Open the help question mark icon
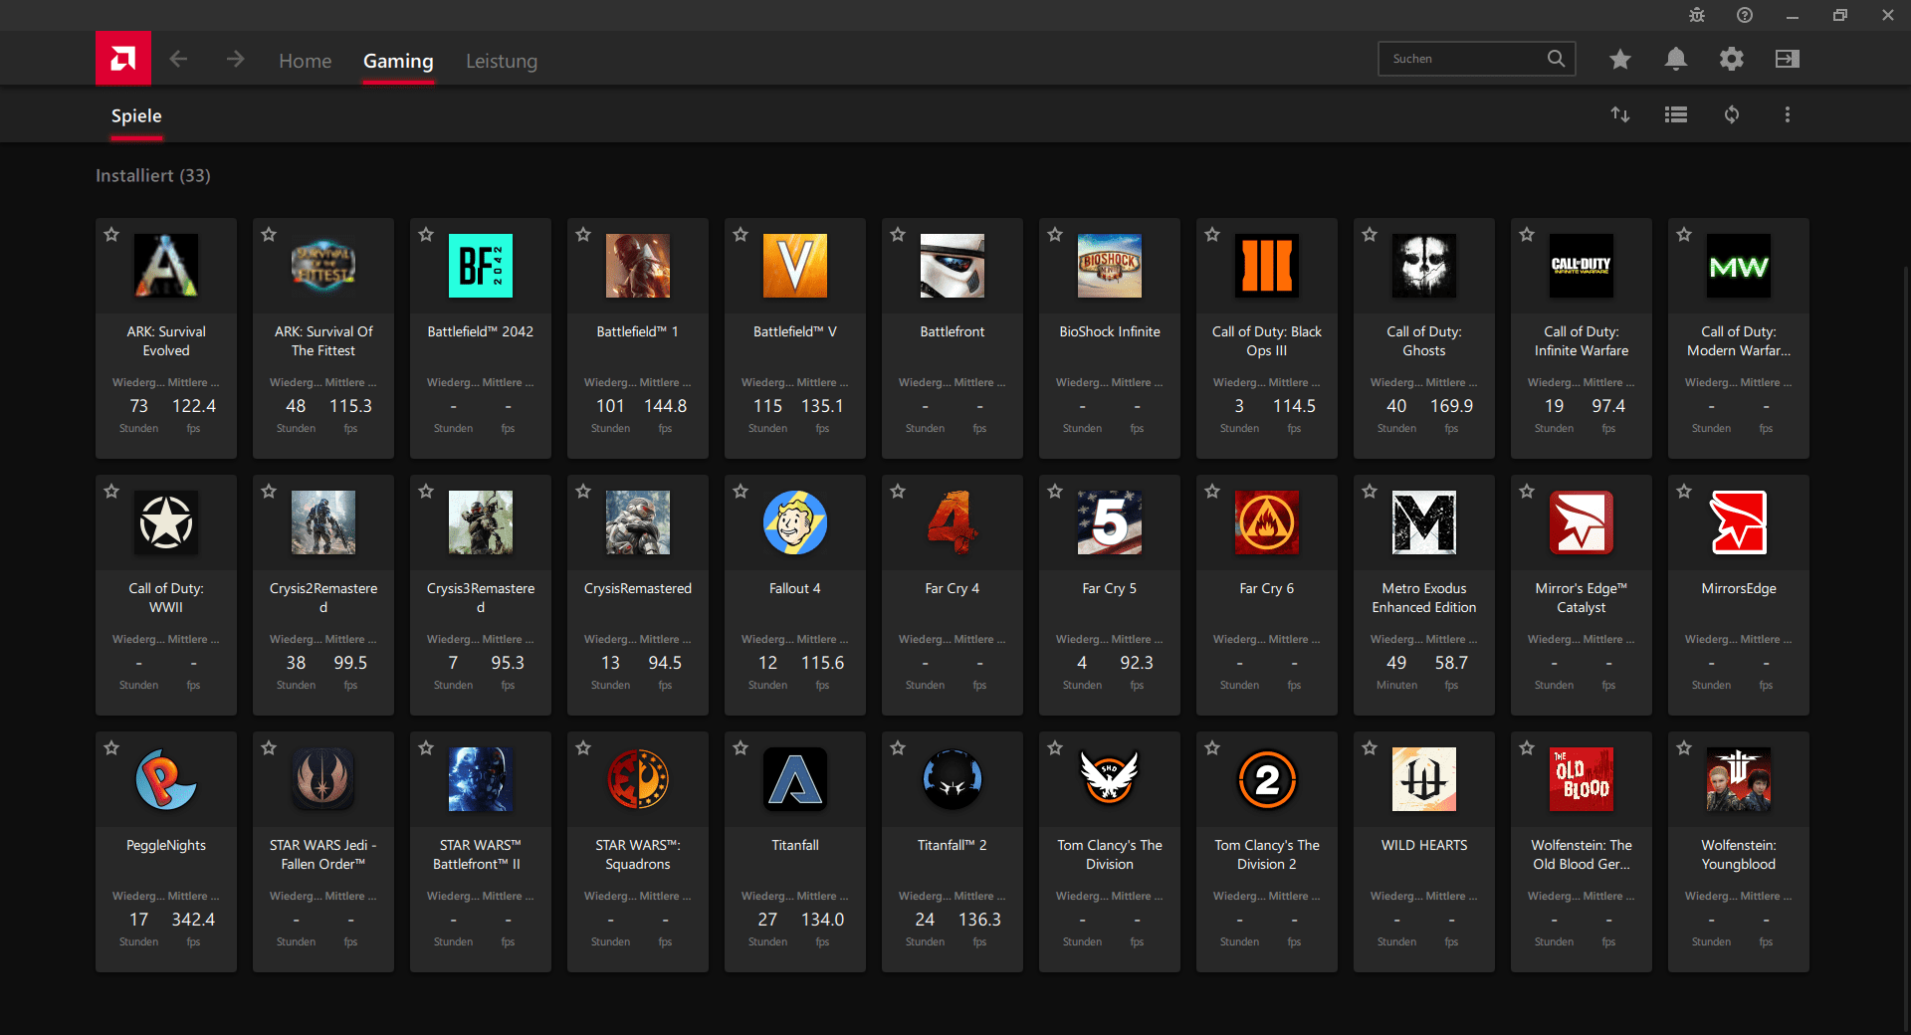This screenshot has height=1035, width=1911. click(x=1745, y=15)
